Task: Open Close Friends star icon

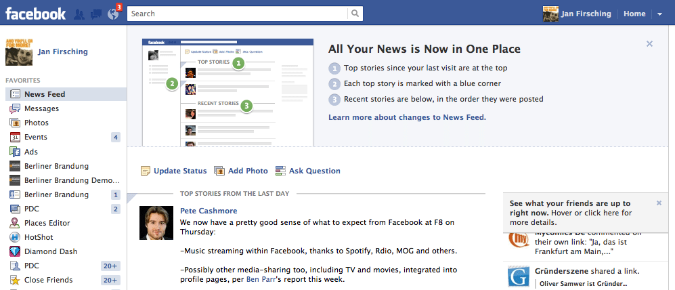Action: (x=15, y=280)
